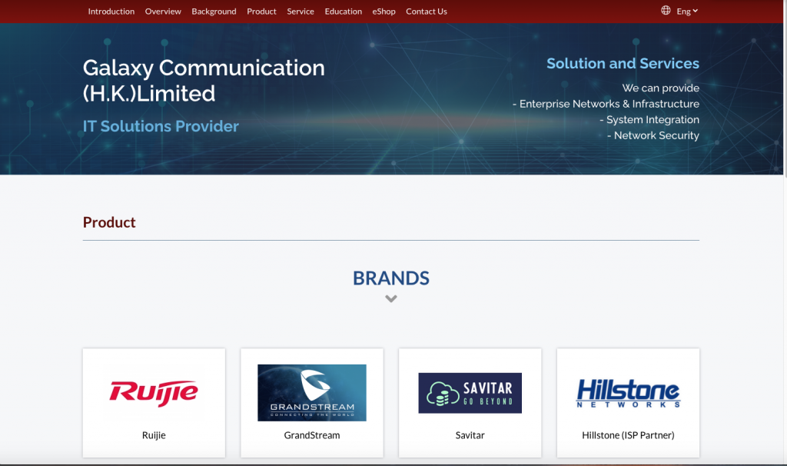This screenshot has width=787, height=466.
Task: Click the Ruijie red logo image
Action: 154,393
